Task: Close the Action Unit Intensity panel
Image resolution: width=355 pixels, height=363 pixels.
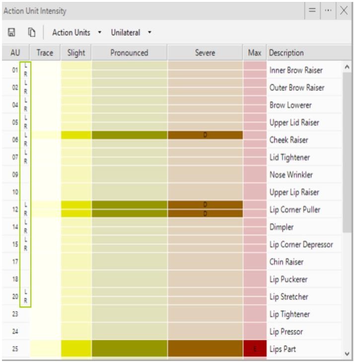Action: pyautogui.click(x=344, y=10)
